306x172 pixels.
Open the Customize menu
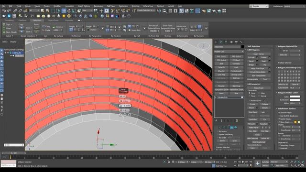pyautogui.click(x=123, y=6)
